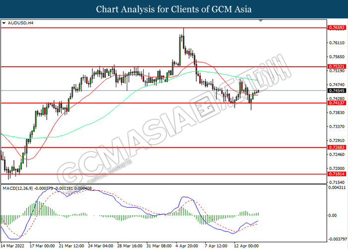
Task: Select the 0.71814 support price label
Action: 337,174
